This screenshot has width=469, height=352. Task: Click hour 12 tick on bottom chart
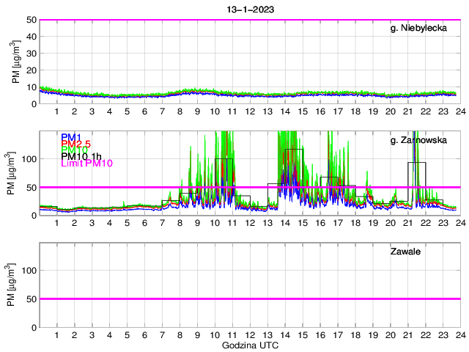[x=249, y=334]
